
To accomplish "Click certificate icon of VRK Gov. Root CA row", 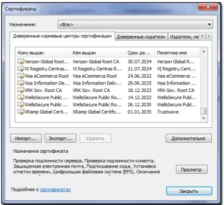I will pos(21,90).
